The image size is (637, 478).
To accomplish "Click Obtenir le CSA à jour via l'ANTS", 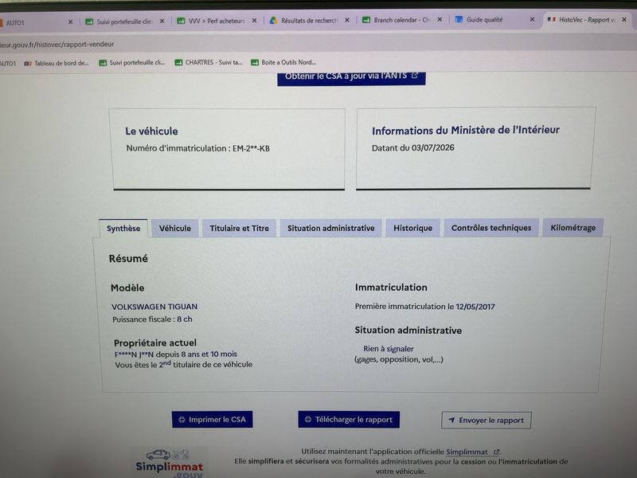I will (351, 77).
